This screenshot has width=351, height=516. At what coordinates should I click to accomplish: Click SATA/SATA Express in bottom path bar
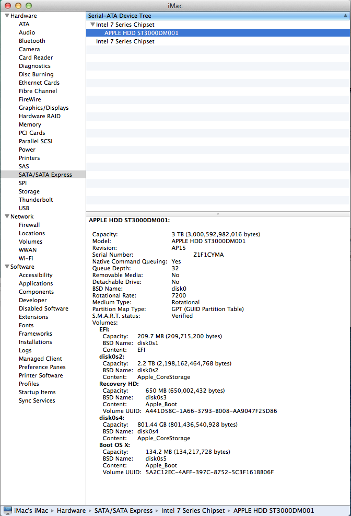(124, 510)
